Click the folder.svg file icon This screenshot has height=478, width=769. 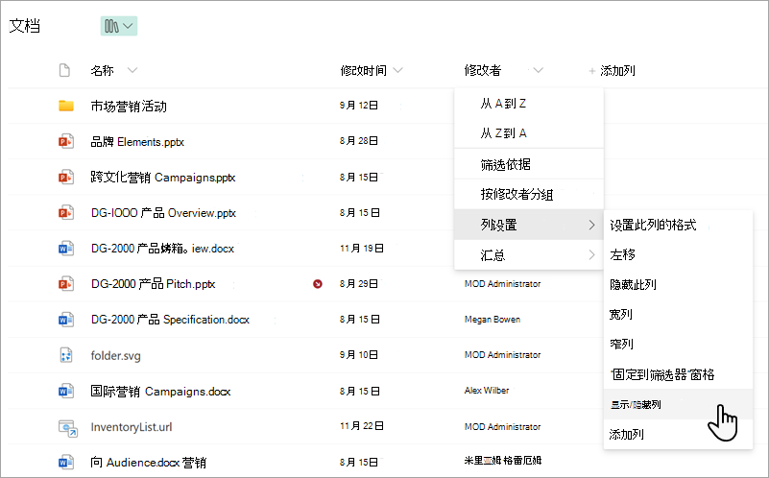coord(66,355)
